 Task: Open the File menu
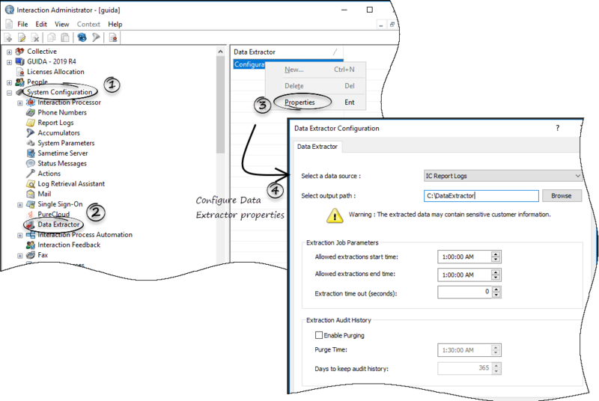[22, 24]
